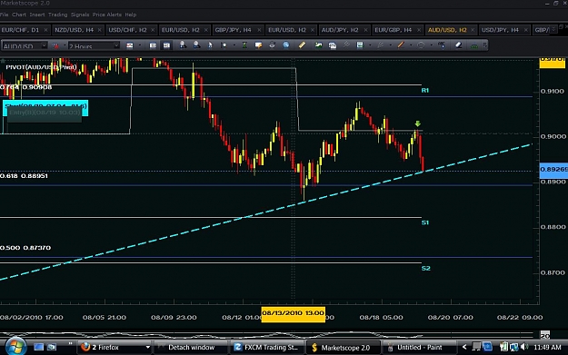Click the S2 pivot level label
Screen dimensions: 568x355
[x=425, y=268]
